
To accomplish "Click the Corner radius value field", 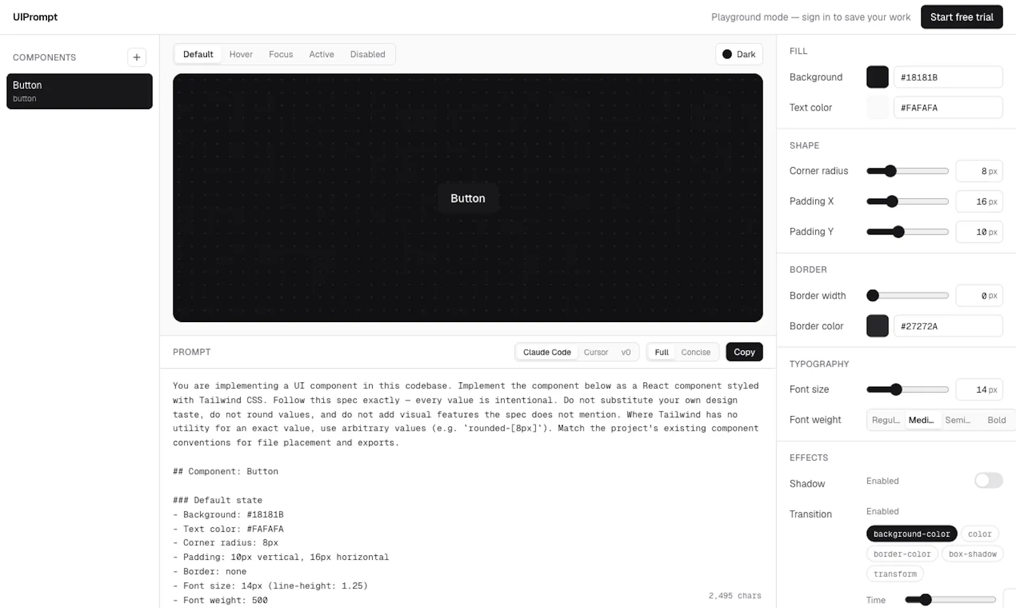I will pos(979,171).
